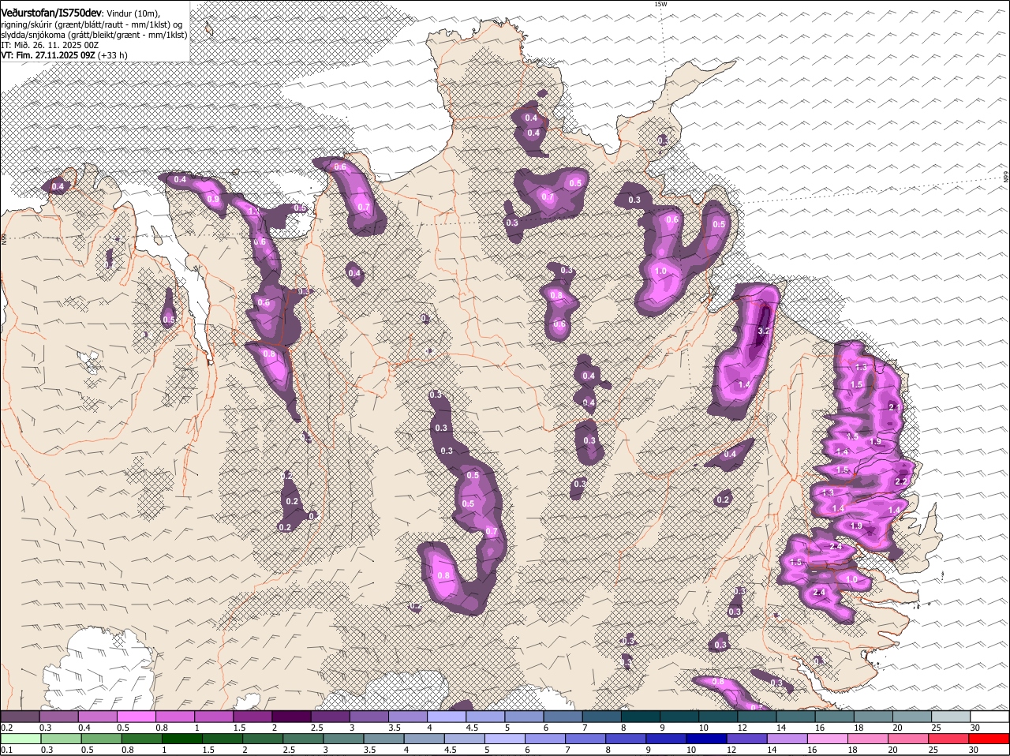Screen dimensions: 1010x756
Task: Pick the top-row swatch between 1 and 1.5
Action: point(214,716)
